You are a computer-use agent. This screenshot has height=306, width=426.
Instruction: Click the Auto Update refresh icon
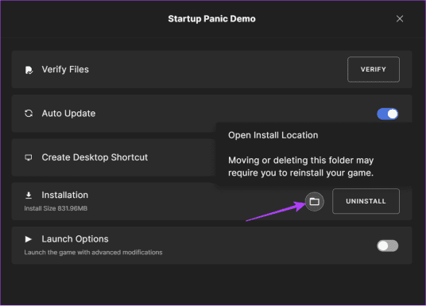point(29,114)
